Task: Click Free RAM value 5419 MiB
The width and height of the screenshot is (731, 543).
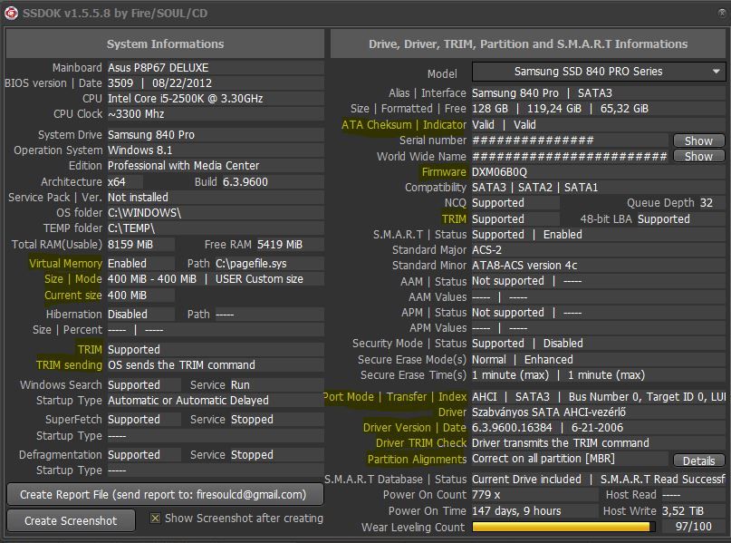Action: (280, 245)
